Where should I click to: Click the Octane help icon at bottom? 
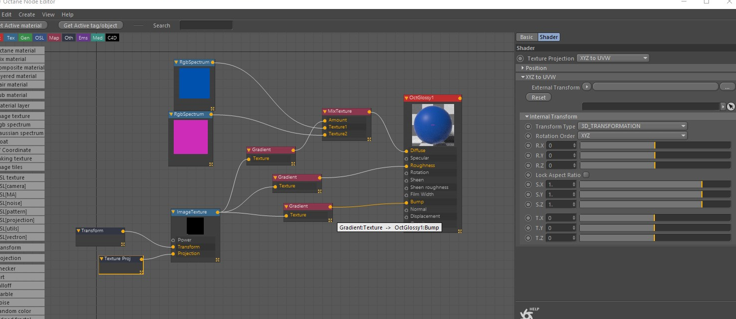(529, 313)
